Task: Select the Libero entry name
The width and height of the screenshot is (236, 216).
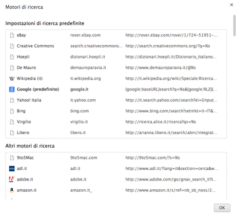Action: pos(23,133)
